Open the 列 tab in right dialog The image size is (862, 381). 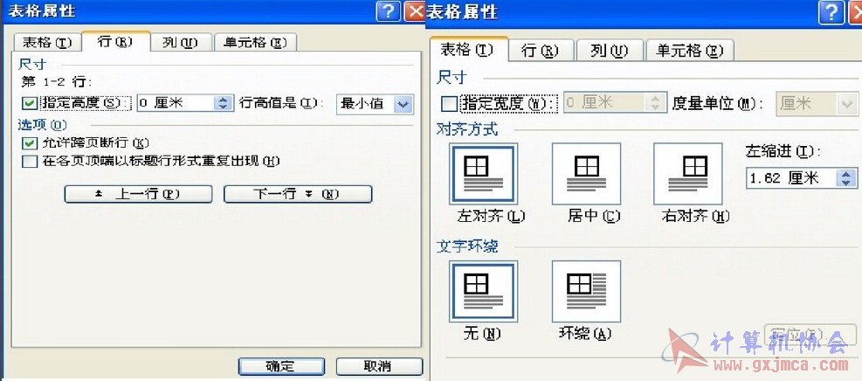point(609,51)
